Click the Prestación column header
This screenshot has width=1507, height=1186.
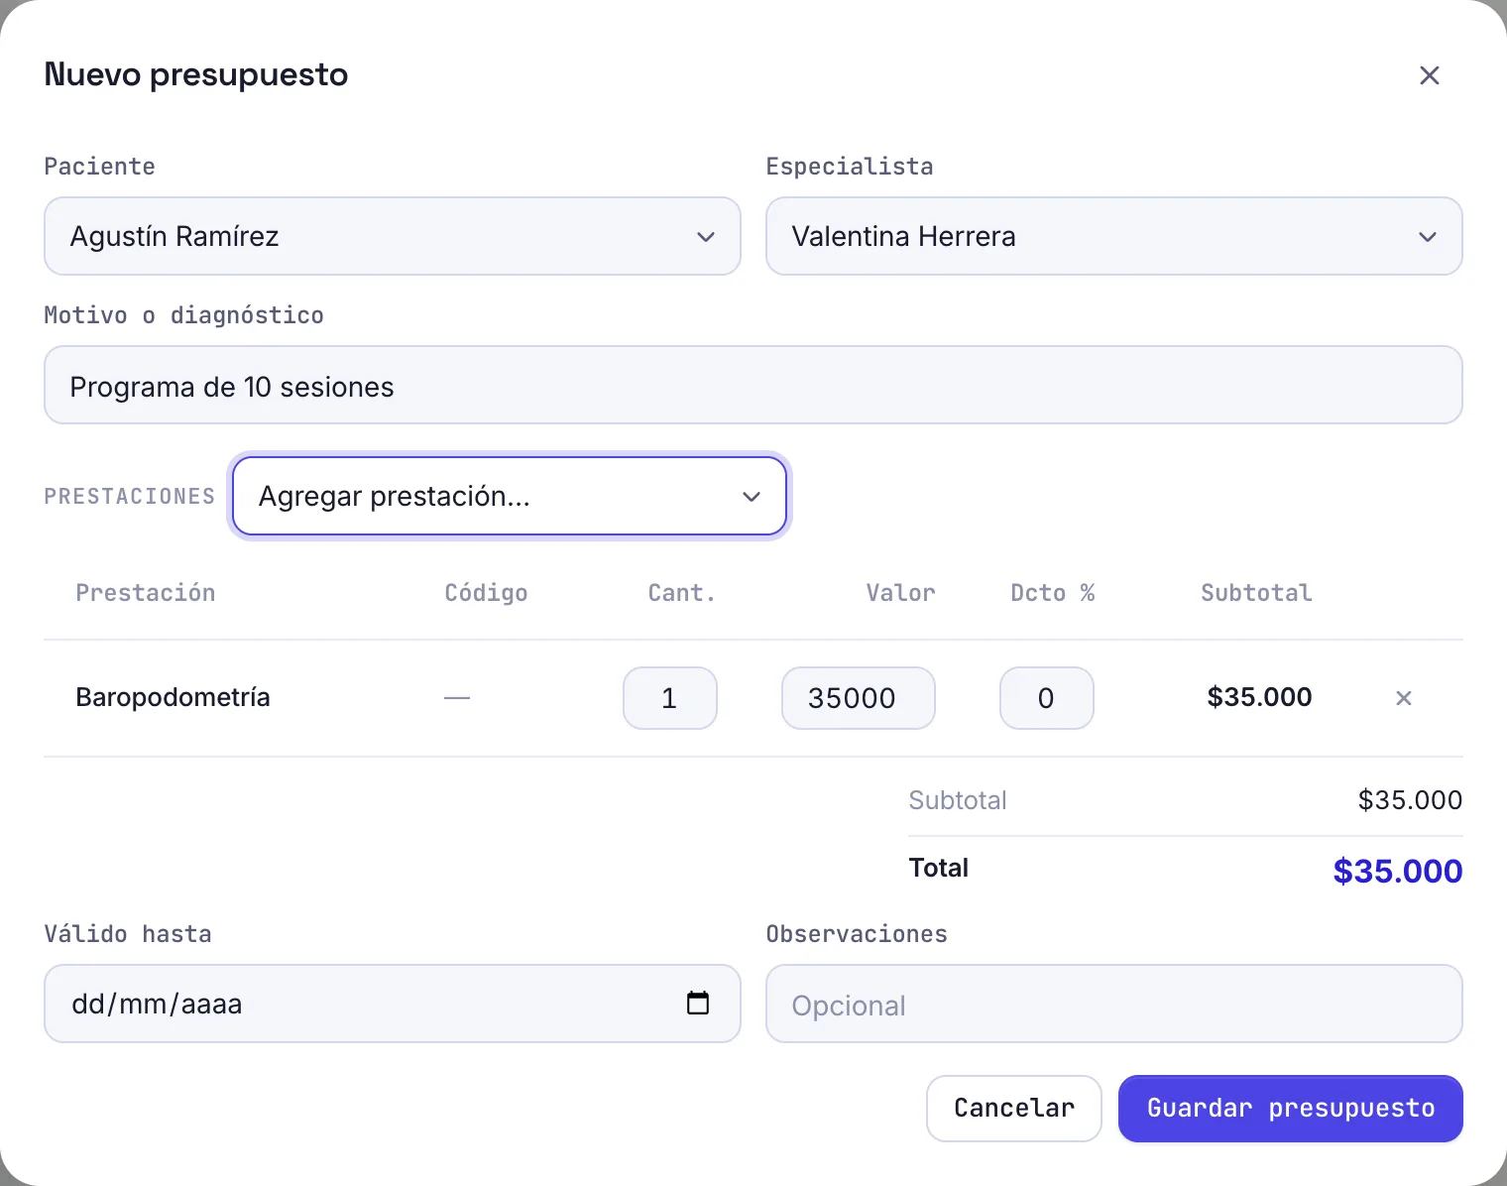click(146, 593)
